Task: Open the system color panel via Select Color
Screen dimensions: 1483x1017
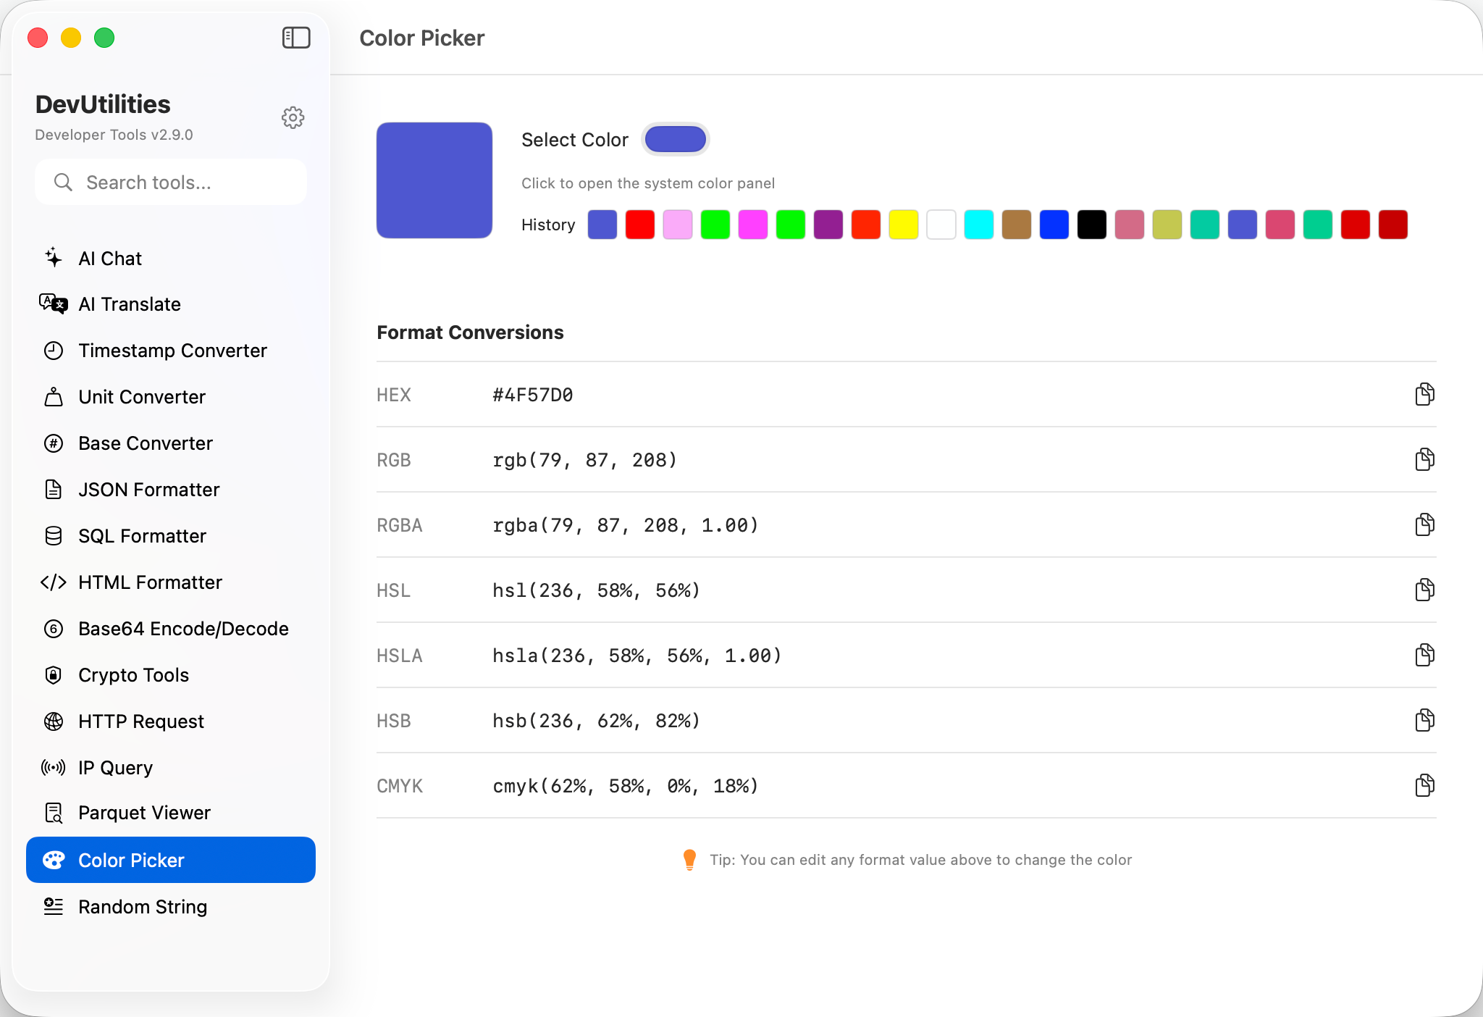Action: pos(674,139)
